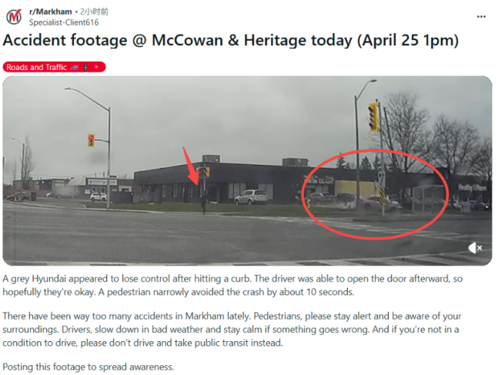Unmute the video with speaker icon
The width and height of the screenshot is (498, 375).
click(475, 248)
